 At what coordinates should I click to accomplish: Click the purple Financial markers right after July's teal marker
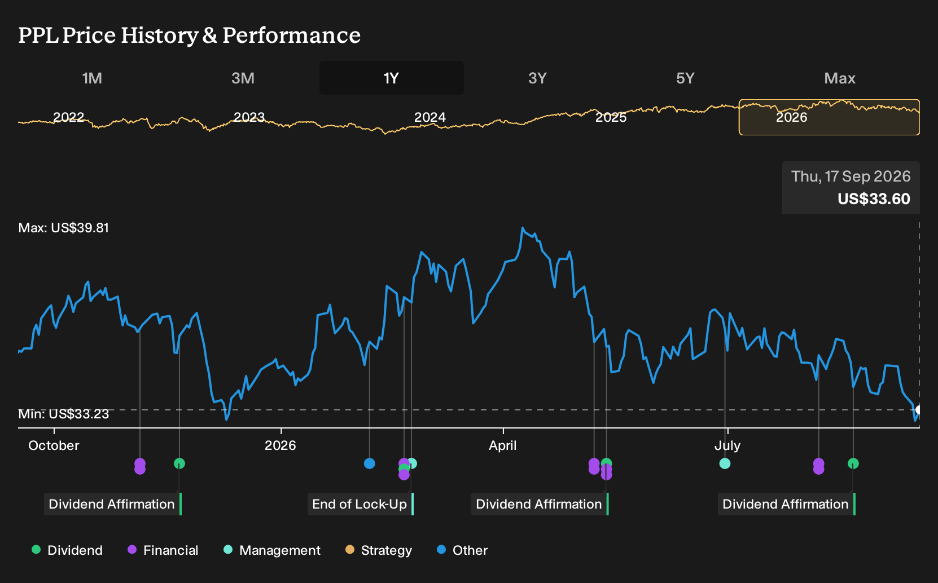[x=819, y=466]
